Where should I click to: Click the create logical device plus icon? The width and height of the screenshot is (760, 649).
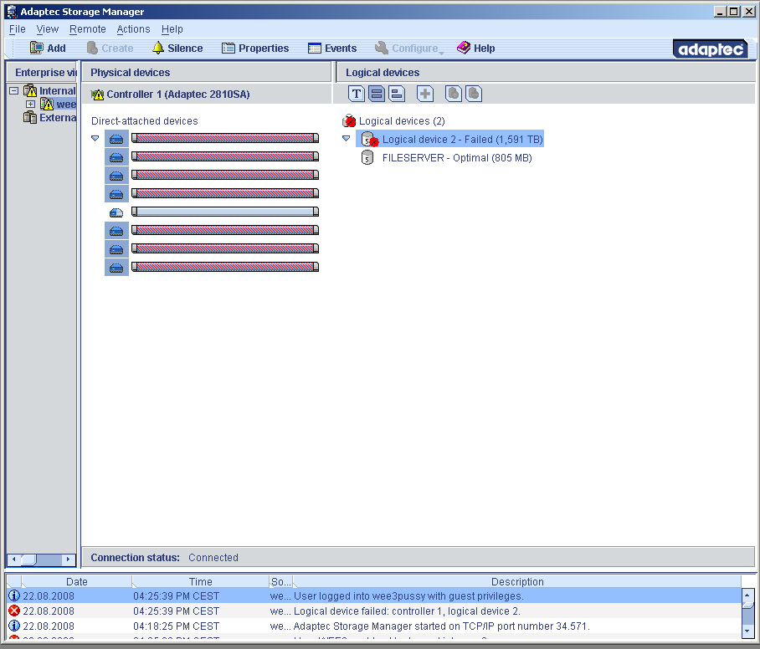pos(425,94)
